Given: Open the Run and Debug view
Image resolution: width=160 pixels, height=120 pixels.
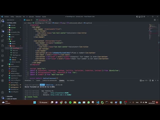Looking at the screenshot, I should 2,35.
